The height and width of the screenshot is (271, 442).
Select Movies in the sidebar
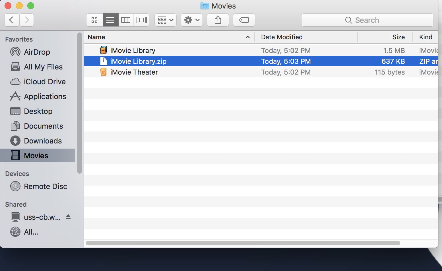coord(38,155)
